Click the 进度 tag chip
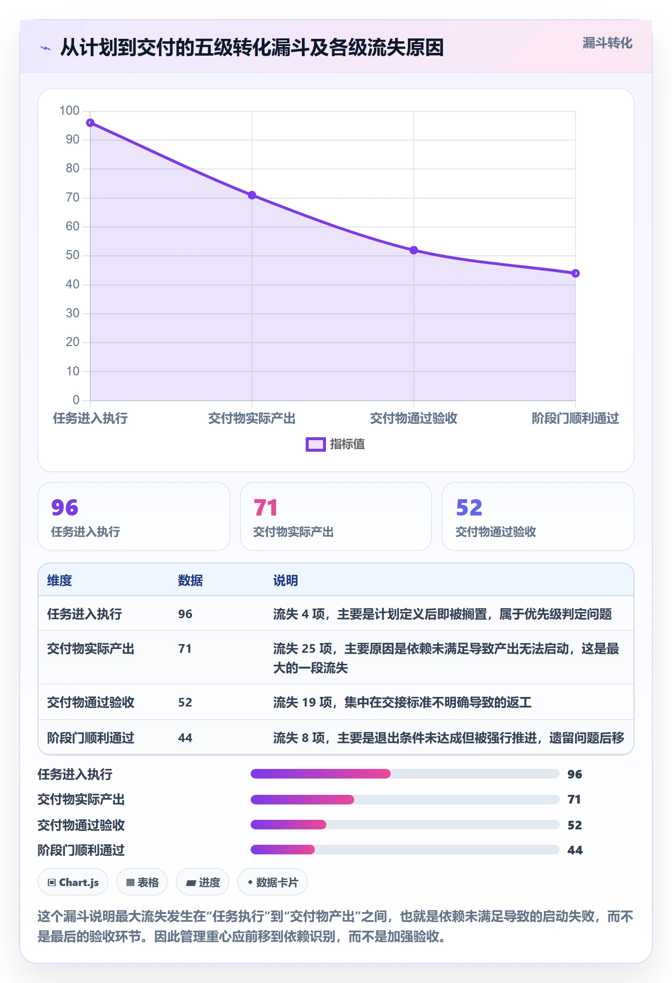 tap(203, 882)
